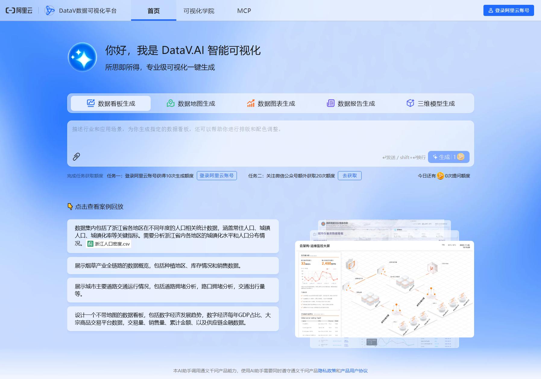Click the 完成任务获取额度 label
The height and width of the screenshot is (379, 541).
click(85, 176)
